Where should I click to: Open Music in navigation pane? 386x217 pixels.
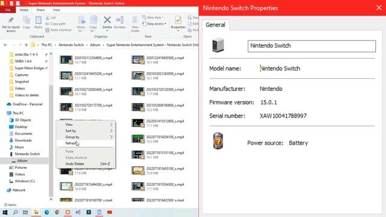(19, 147)
